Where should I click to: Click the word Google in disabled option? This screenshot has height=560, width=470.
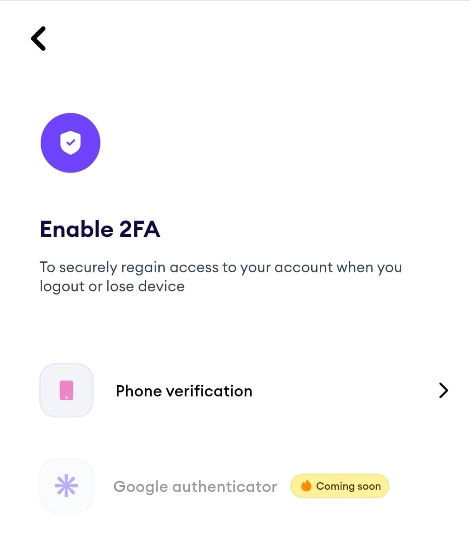click(x=141, y=488)
